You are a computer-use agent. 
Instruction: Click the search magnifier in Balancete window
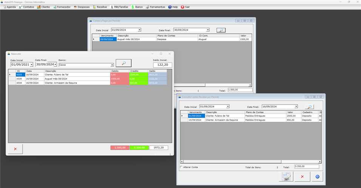pos(123,63)
